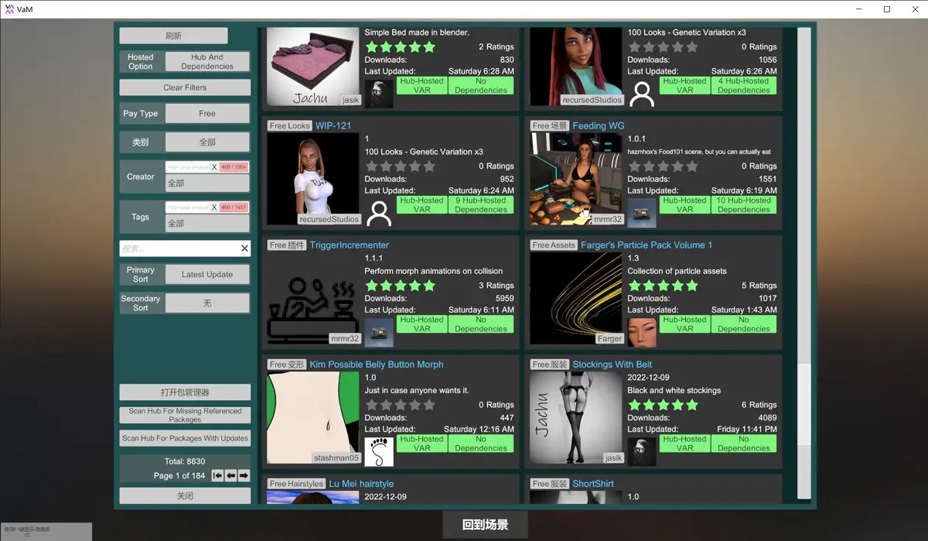Image resolution: width=928 pixels, height=541 pixels.
Task: Open WIP-121 title link
Action: click(333, 125)
